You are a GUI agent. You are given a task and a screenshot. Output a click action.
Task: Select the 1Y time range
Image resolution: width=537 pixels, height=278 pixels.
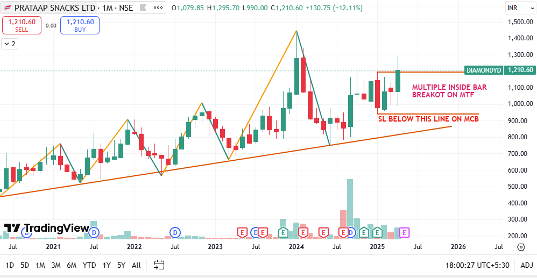click(x=107, y=265)
